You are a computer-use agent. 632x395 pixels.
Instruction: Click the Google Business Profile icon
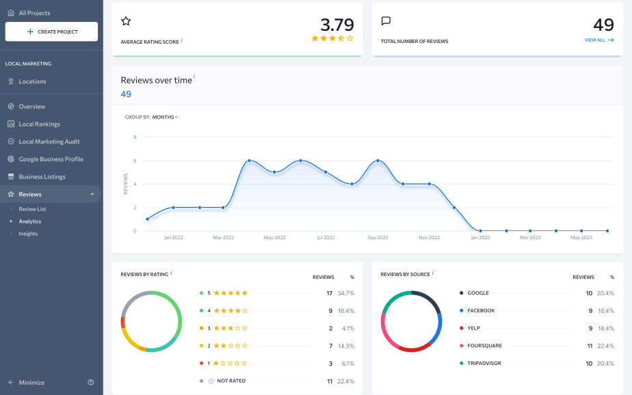click(11, 159)
